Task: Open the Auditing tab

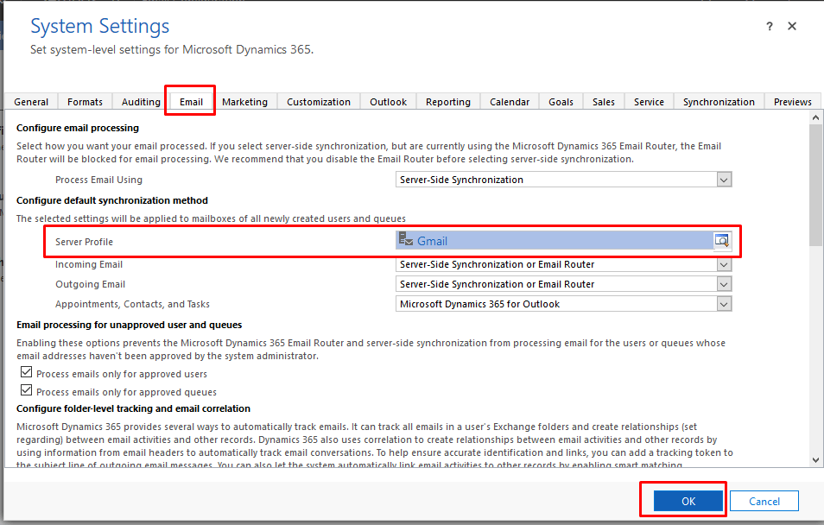Action: tap(141, 102)
